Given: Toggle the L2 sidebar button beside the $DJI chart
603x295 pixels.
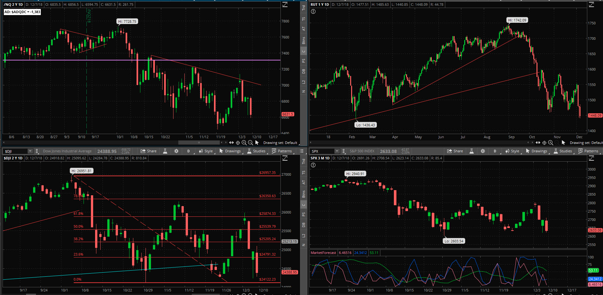Looking at the screenshot, I should tap(304, 236).
